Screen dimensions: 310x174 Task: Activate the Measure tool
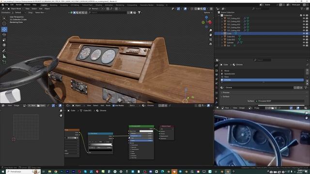pyautogui.click(x=4, y=56)
